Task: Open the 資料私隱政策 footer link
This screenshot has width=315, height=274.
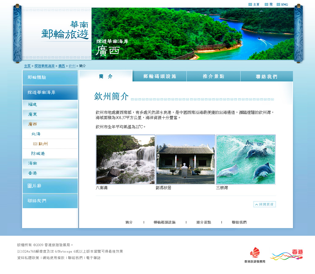Action: click(28, 258)
